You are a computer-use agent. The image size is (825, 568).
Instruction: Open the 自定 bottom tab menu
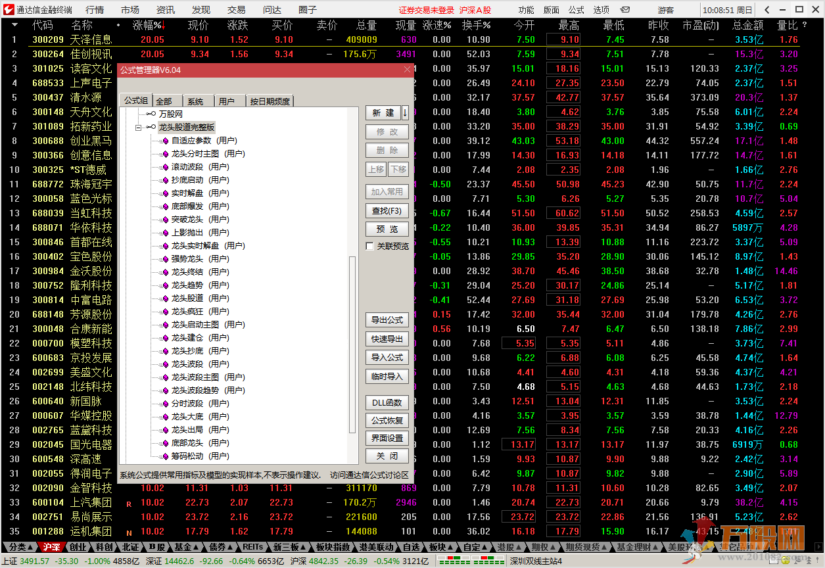point(476,546)
